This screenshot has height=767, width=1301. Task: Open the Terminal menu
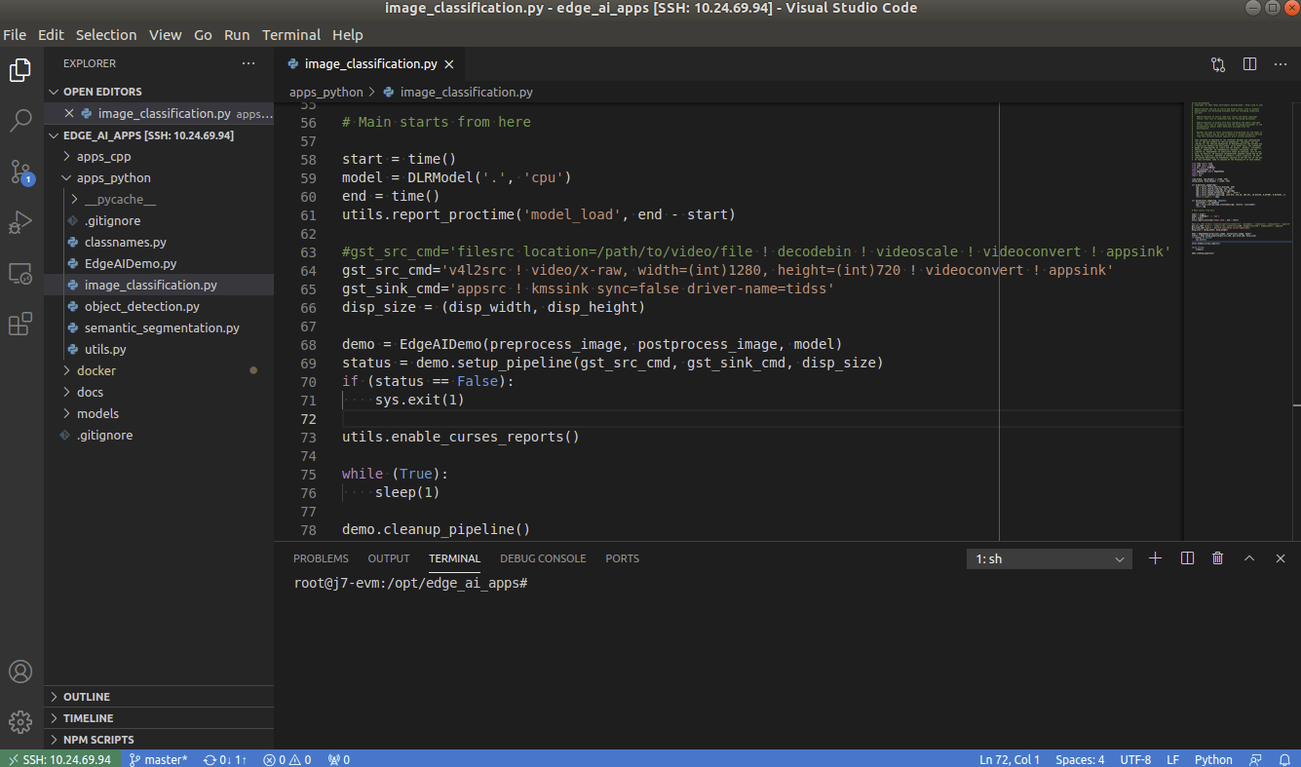[291, 35]
